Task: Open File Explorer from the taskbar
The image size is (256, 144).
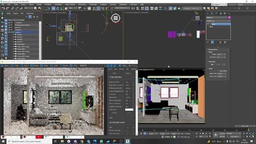Action: [62, 141]
